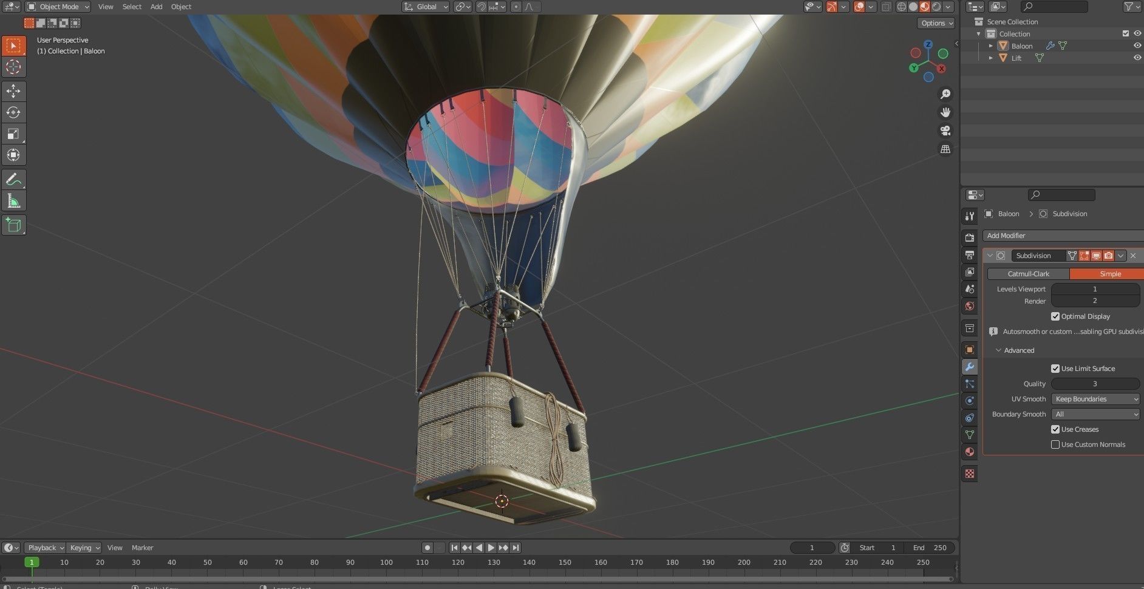This screenshot has height=589, width=1144.
Task: Click the viewport zoom magnifier icon
Action: [x=945, y=94]
